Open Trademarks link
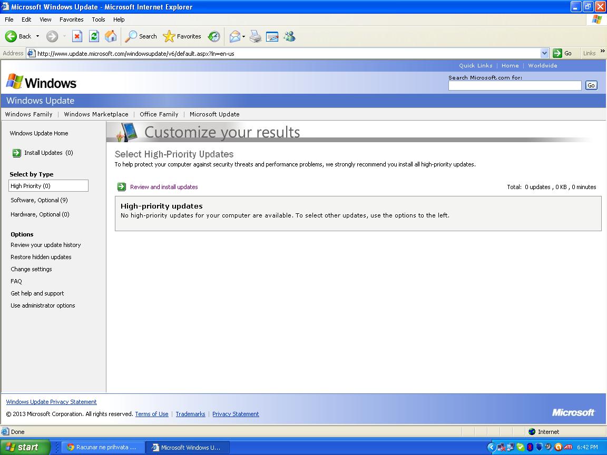Viewport: 607px width, 455px height. click(x=190, y=414)
